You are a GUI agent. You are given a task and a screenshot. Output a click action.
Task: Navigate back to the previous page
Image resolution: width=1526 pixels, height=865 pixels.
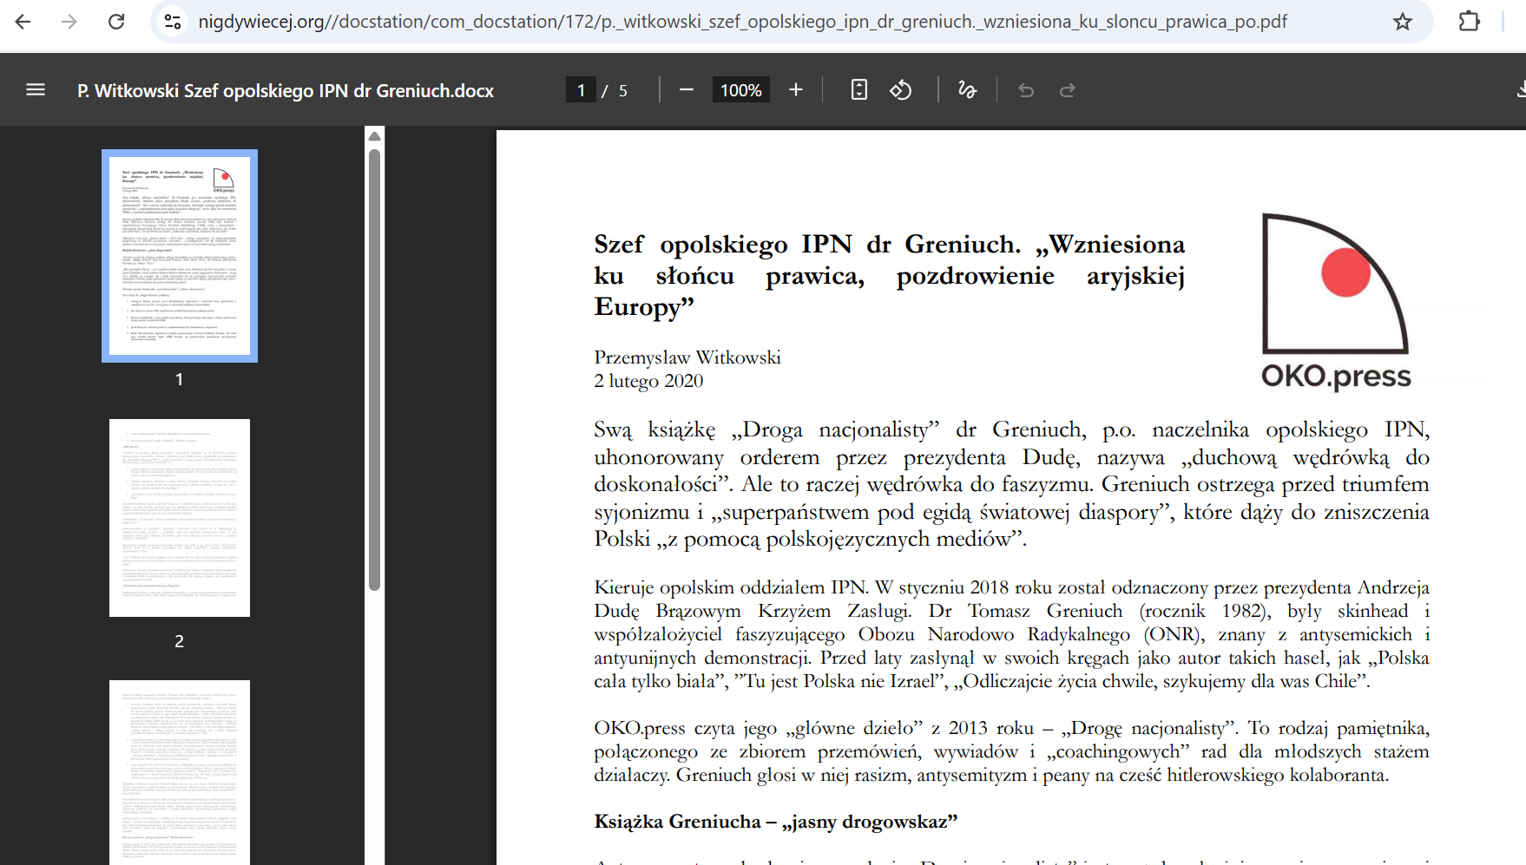pyautogui.click(x=23, y=22)
